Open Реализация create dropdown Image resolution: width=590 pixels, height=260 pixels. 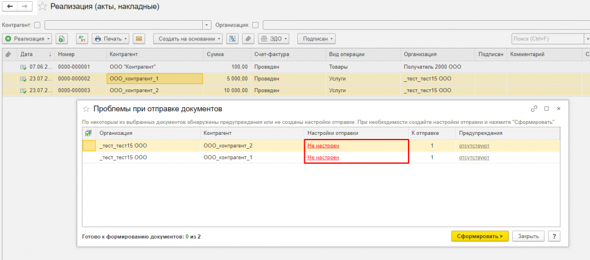tap(28, 39)
